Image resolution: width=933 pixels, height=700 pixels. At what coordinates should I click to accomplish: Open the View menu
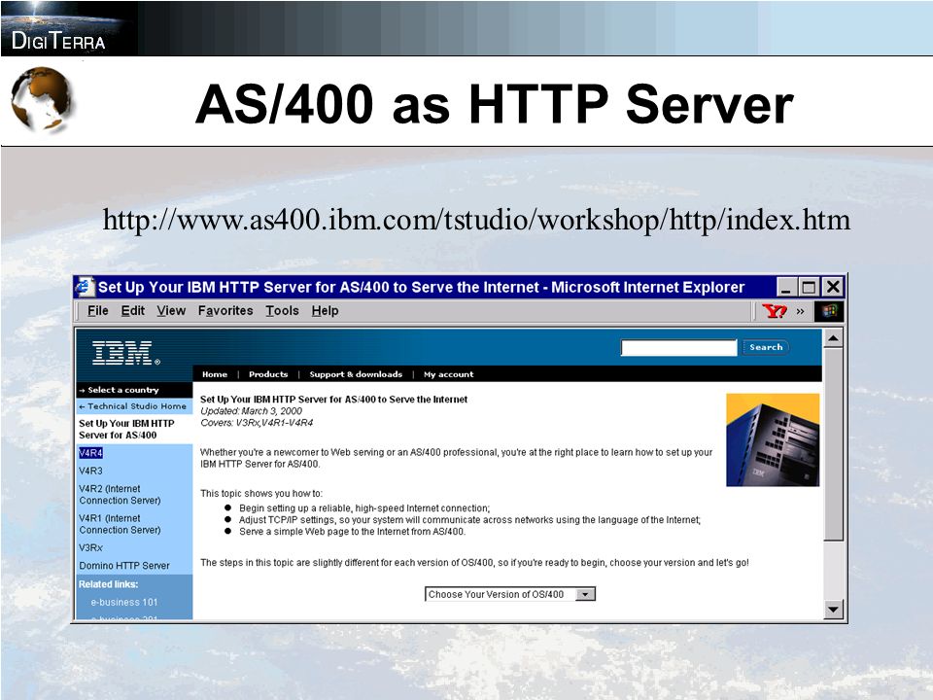pos(171,311)
